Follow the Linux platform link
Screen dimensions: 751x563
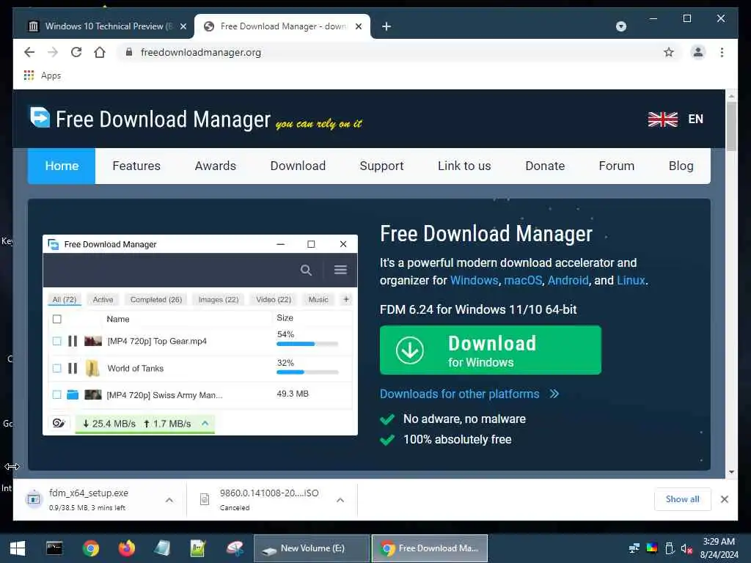tap(631, 281)
